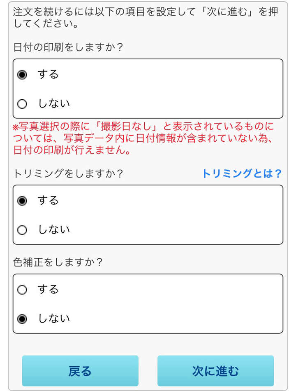Click the する label text under 色補正
This screenshot has height=391, width=296.
click(x=48, y=290)
